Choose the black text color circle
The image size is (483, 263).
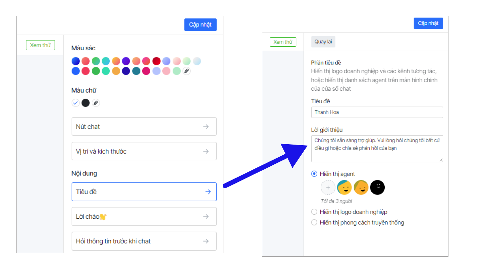click(86, 103)
